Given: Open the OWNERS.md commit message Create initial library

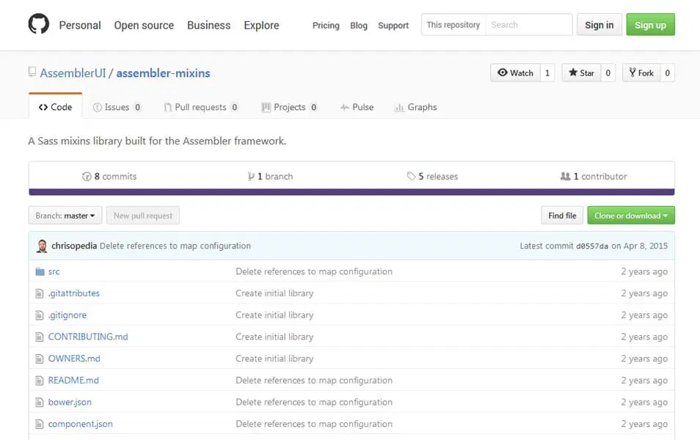Looking at the screenshot, I should 274,359.
